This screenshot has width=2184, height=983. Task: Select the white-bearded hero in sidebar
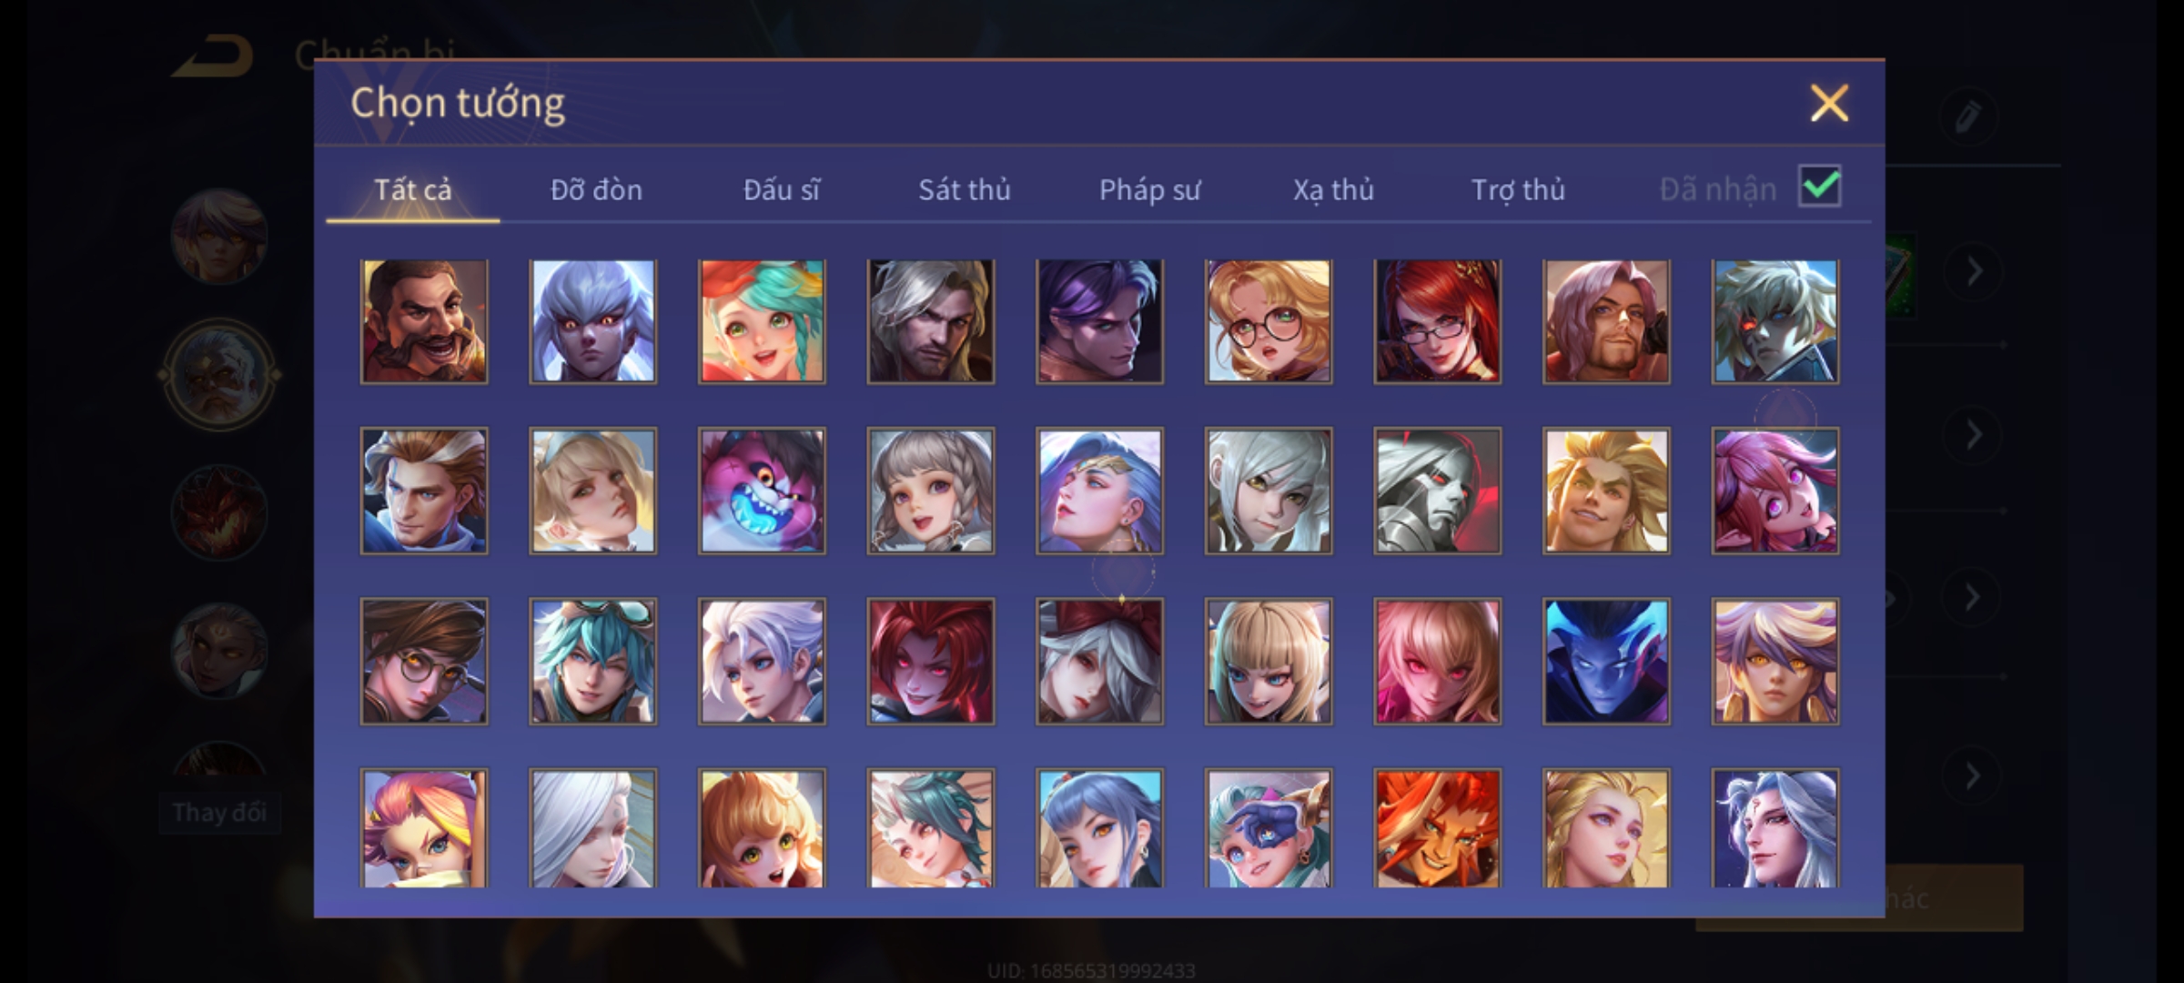[x=219, y=374]
